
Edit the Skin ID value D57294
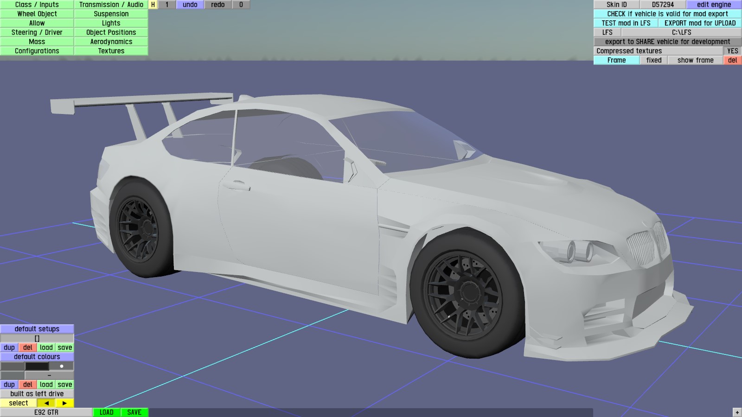click(663, 5)
